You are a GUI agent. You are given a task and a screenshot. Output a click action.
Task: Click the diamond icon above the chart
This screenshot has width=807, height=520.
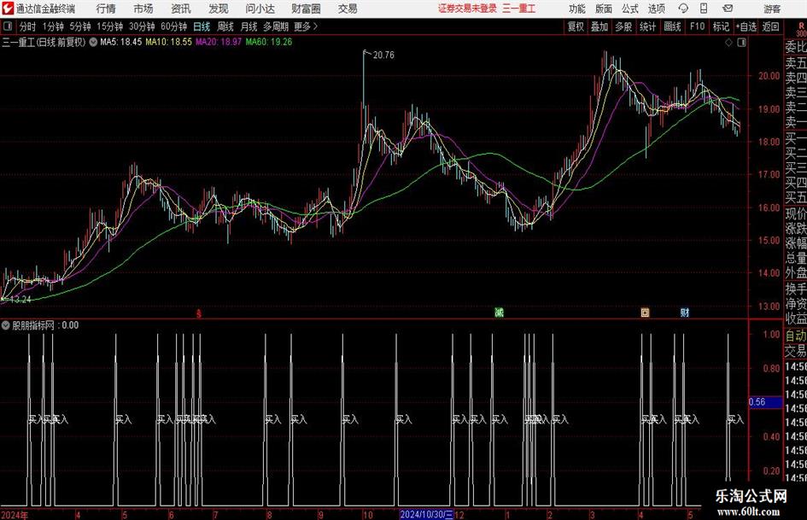click(x=728, y=42)
